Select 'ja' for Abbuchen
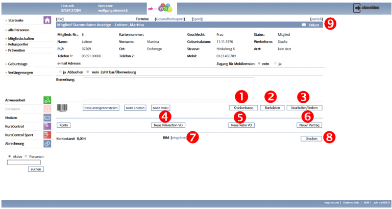The height and width of the screenshot is (209, 392). point(61,72)
